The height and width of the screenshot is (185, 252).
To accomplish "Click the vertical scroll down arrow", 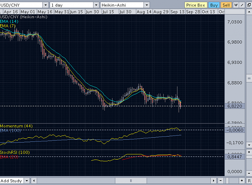I will coord(249,145).
